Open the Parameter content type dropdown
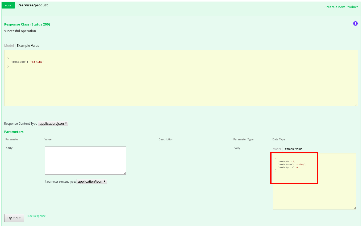Image resolution: width=363 pixels, height=226 pixels. click(x=91, y=181)
